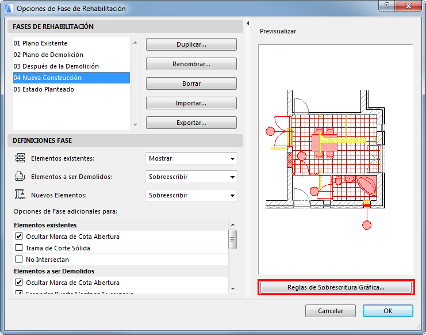Collapse preview panel with the black arrow
The height and width of the screenshot is (335, 426).
point(248,24)
